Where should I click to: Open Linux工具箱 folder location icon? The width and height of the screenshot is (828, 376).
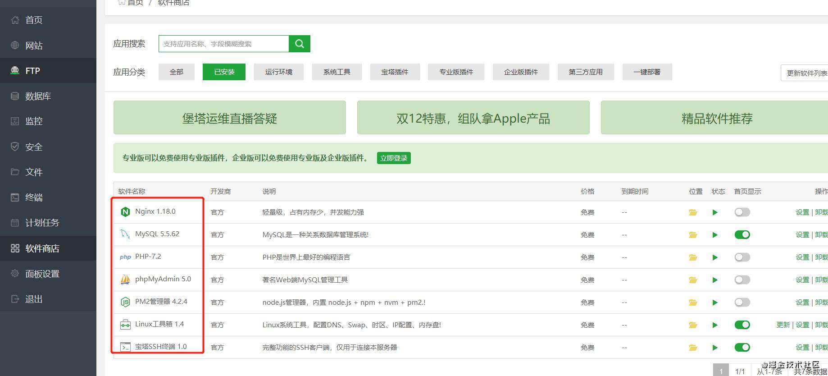pos(693,325)
